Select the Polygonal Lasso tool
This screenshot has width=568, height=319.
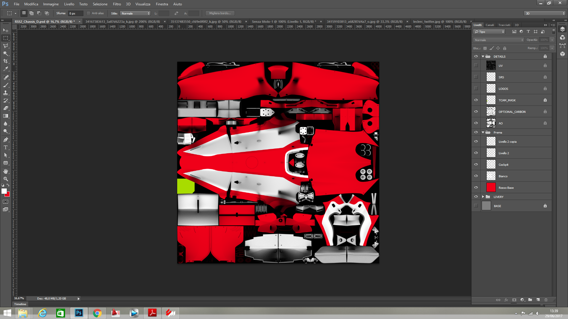pyautogui.click(x=6, y=46)
